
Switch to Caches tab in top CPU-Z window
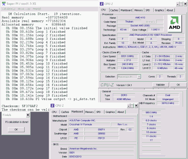(114, 10)
